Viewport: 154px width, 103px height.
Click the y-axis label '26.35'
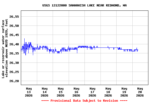14,53
